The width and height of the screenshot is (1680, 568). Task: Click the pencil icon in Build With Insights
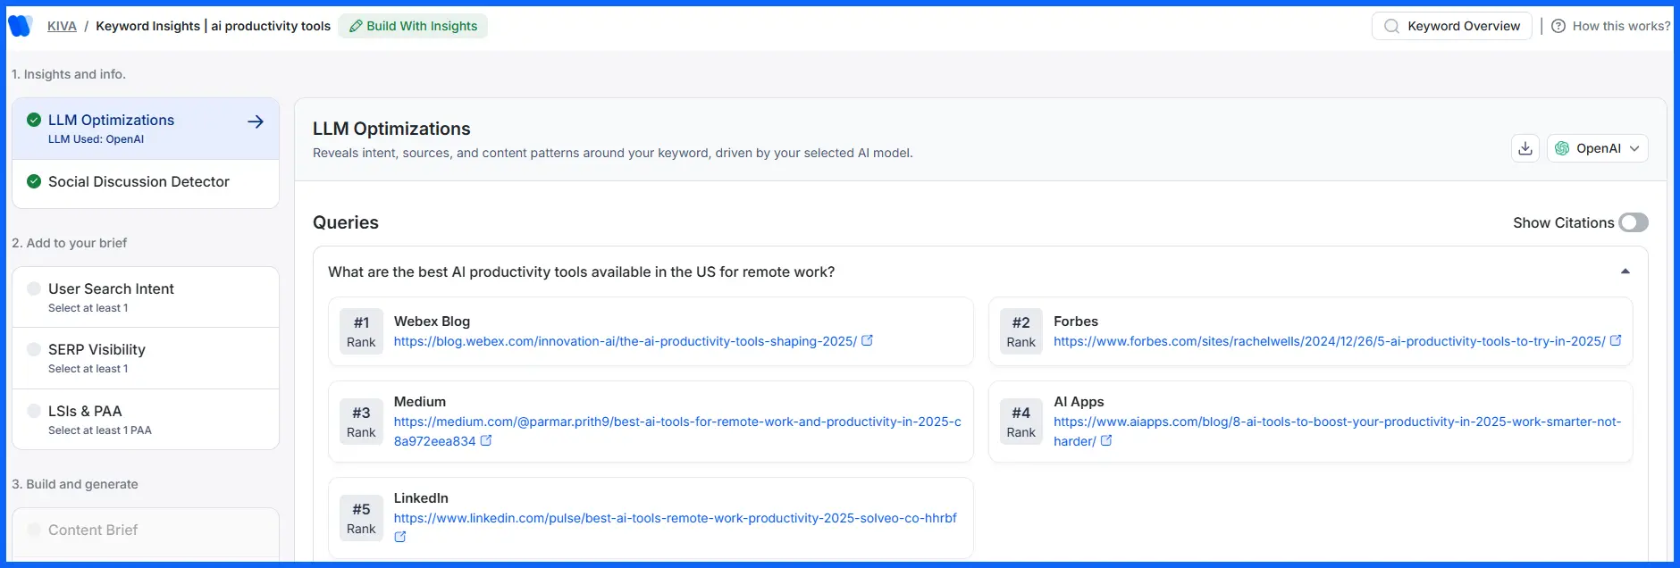pyautogui.click(x=356, y=26)
